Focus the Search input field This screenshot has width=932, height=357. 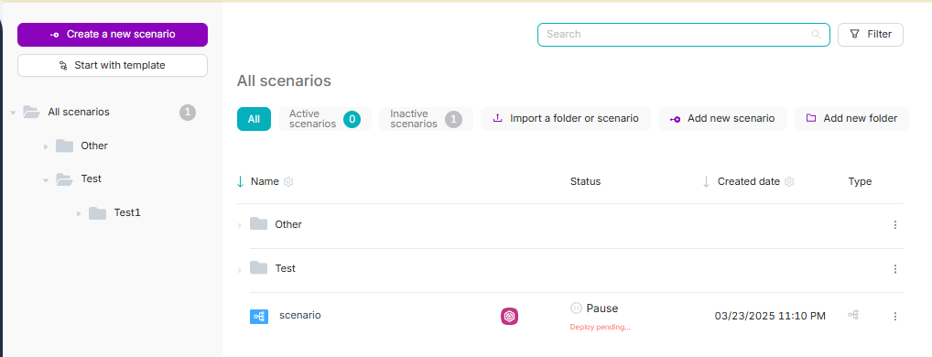(x=684, y=35)
